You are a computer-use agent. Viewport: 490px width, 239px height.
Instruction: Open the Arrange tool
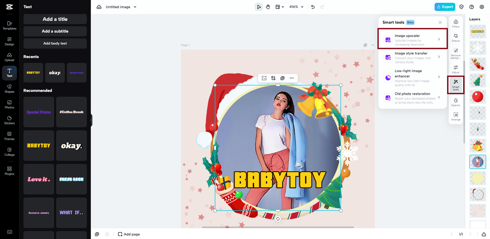tap(456, 116)
